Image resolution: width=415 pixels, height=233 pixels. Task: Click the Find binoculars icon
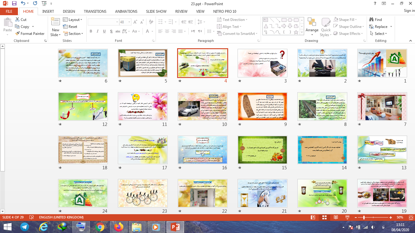click(376, 20)
